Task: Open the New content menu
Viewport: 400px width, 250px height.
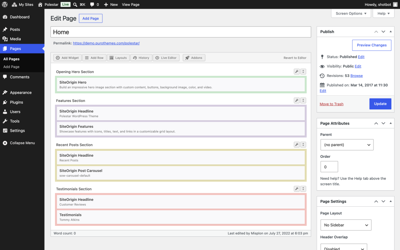Action: pyautogui.click(x=111, y=4)
